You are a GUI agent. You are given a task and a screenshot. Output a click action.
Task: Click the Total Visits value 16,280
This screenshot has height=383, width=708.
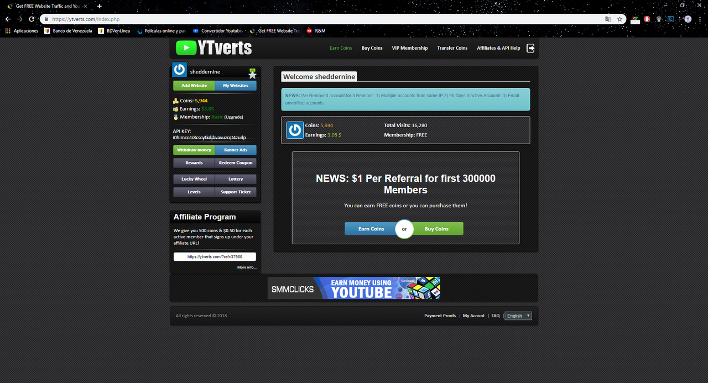(x=419, y=125)
